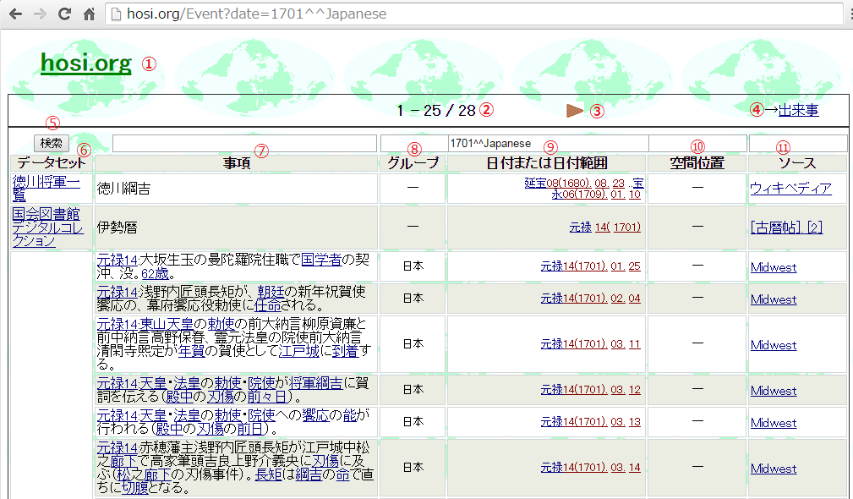Open the 出来事 link
Image resolution: width=853 pixels, height=499 pixels.
tap(798, 110)
